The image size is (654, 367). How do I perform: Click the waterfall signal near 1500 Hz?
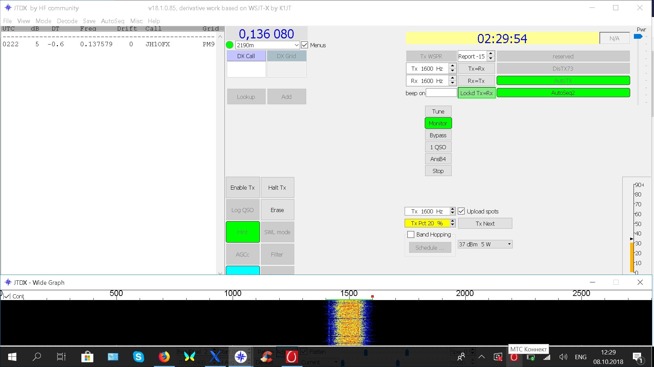[x=349, y=322]
